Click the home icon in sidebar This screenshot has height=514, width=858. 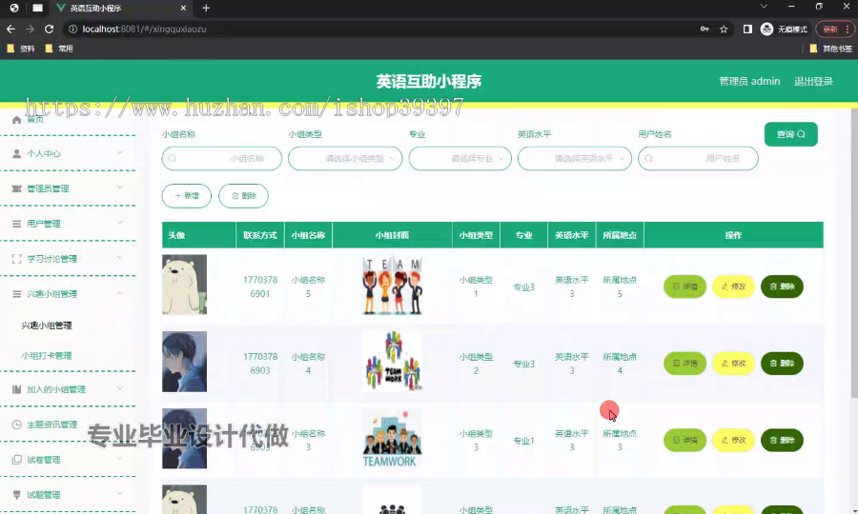16,120
